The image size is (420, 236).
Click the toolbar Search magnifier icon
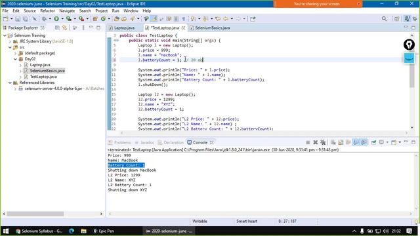(x=384, y=19)
